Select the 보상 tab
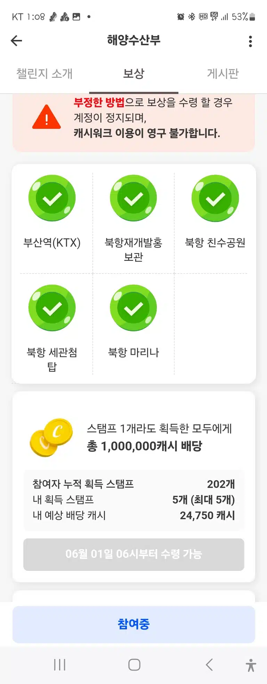 point(133,74)
